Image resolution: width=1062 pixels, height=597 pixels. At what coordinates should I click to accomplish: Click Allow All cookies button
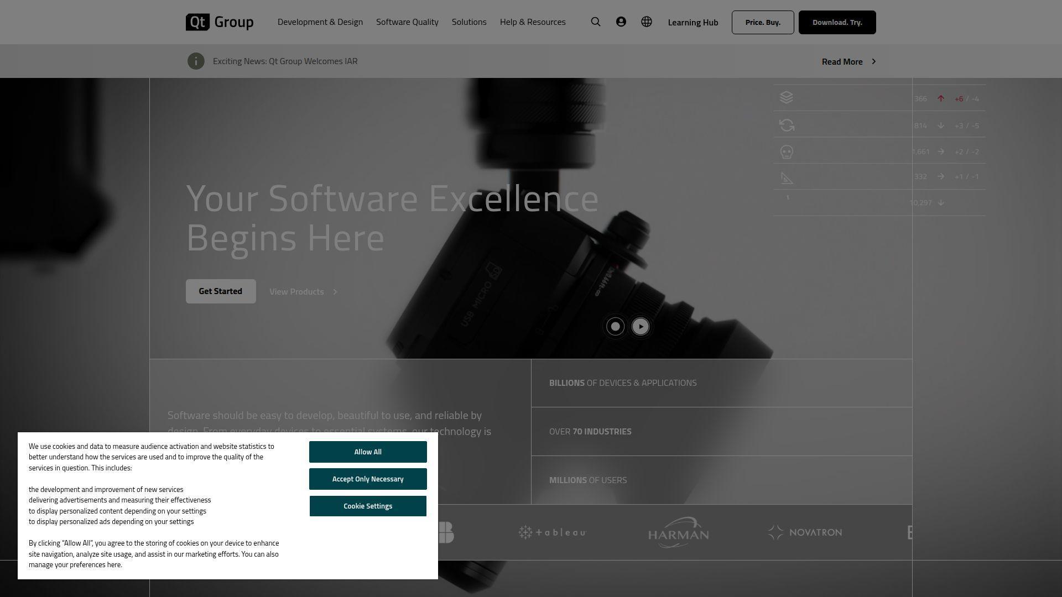(x=367, y=452)
